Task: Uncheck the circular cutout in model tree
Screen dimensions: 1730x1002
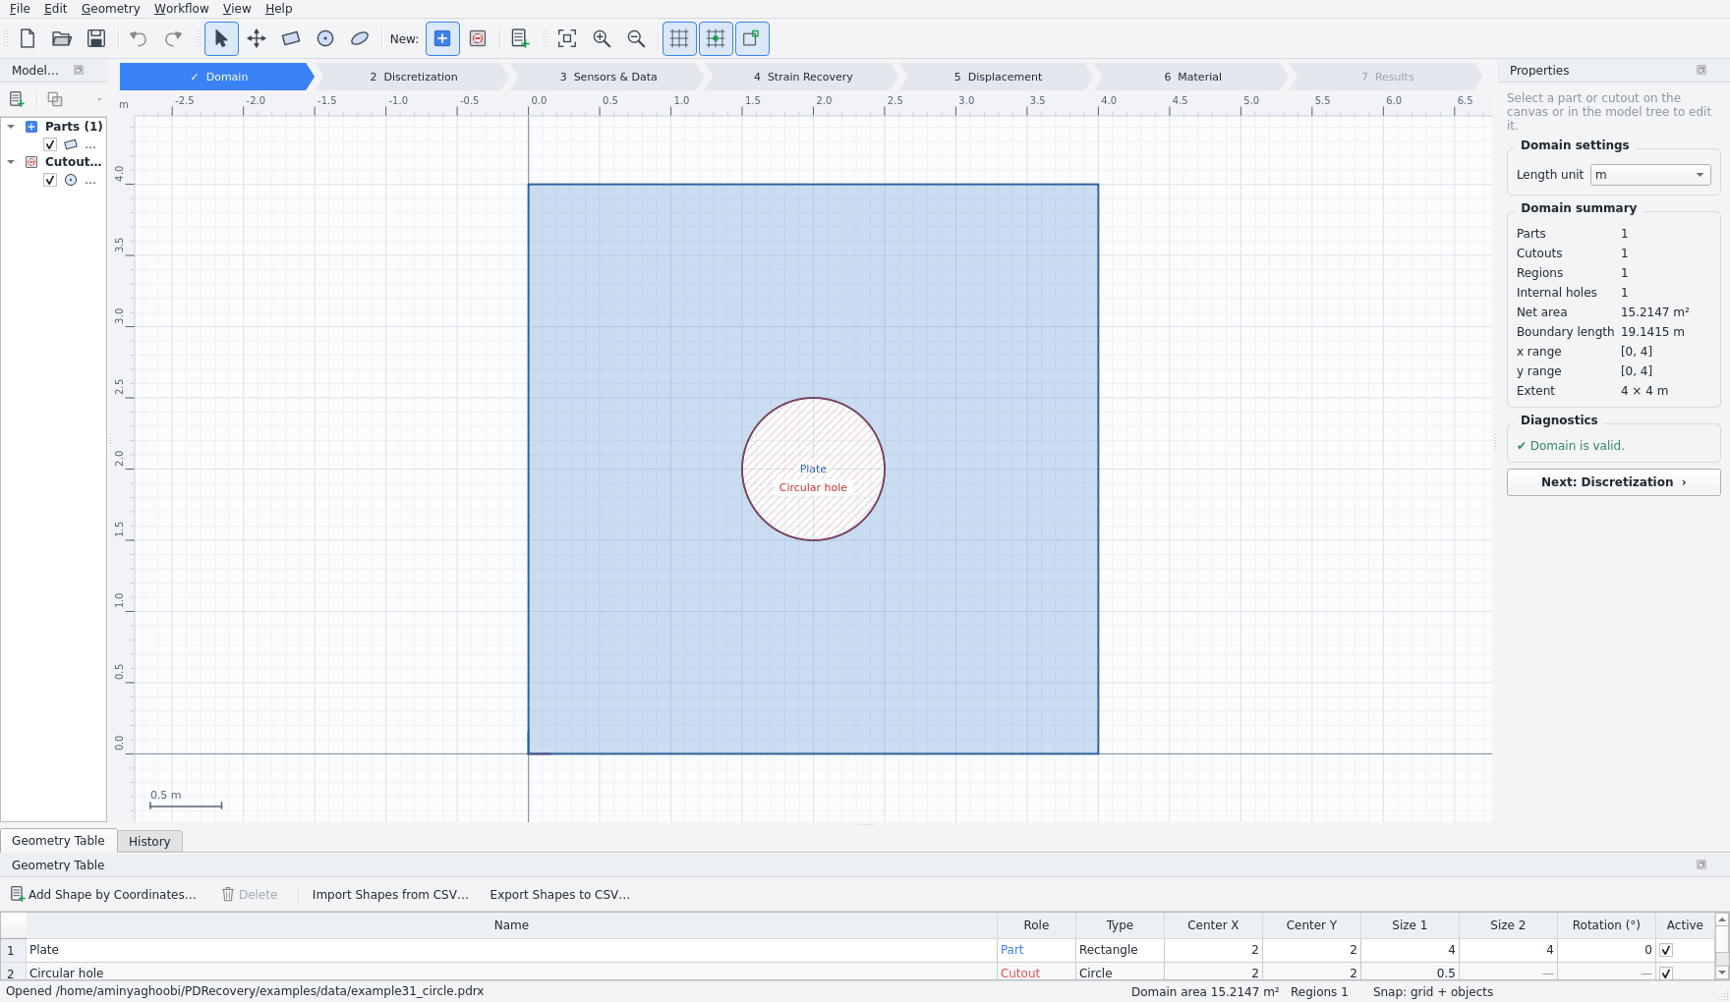Action: click(50, 180)
